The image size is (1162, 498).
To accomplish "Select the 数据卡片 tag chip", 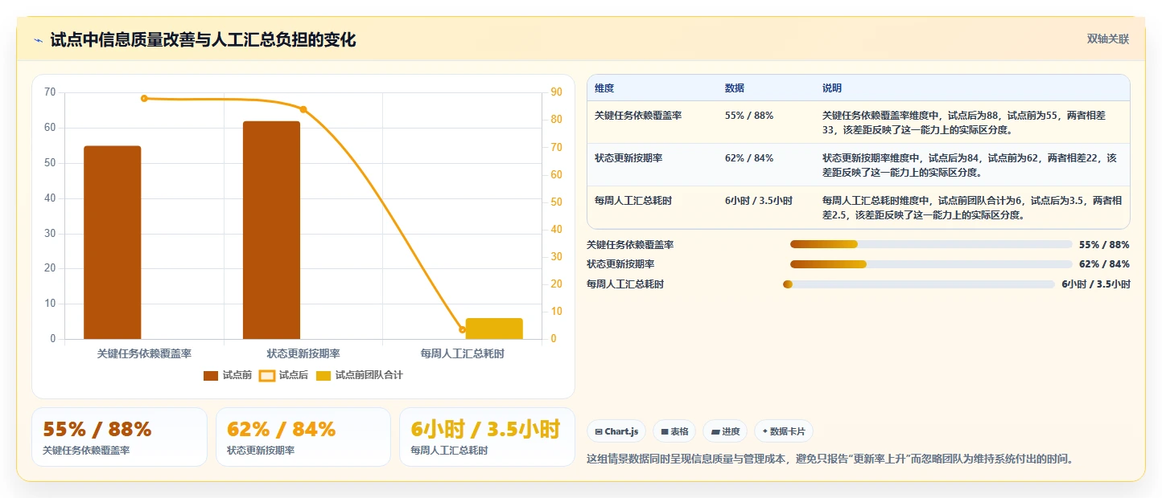I will [784, 431].
